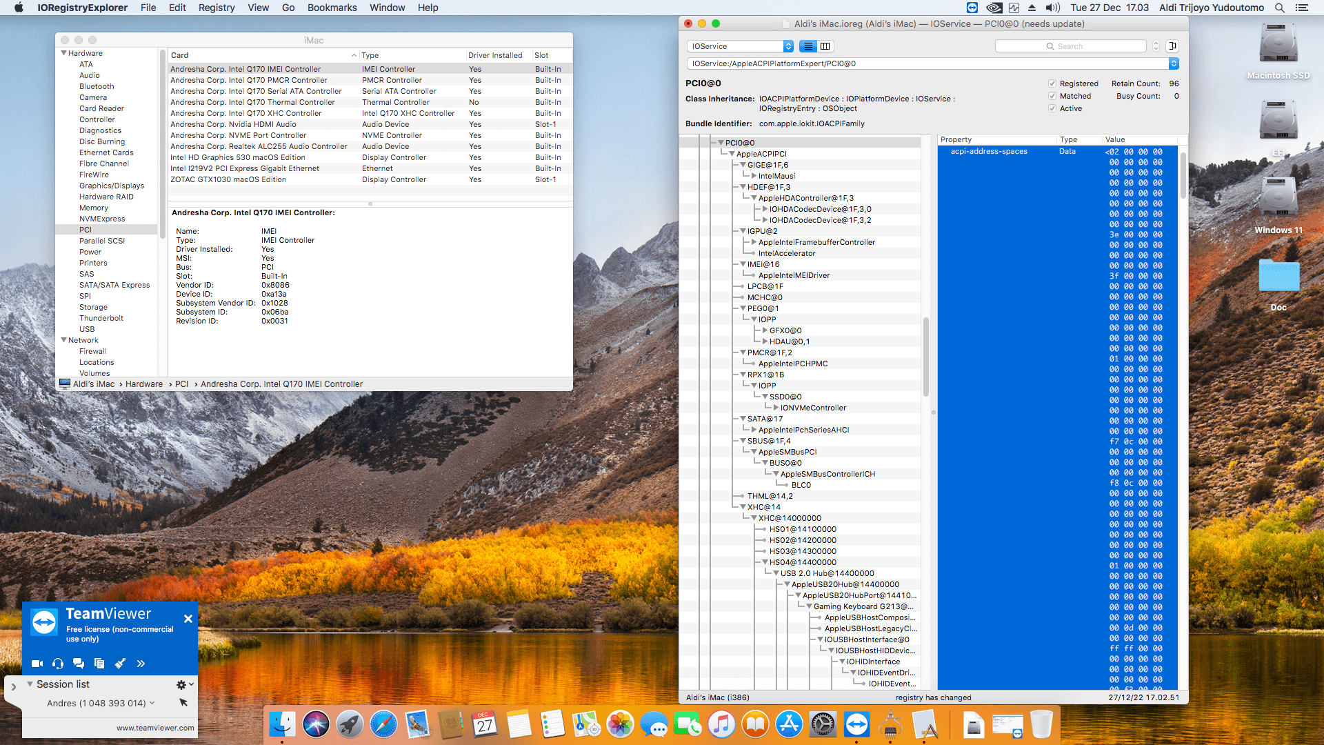The width and height of the screenshot is (1324, 745).
Task: Close the TeamViewer session panel
Action: click(x=188, y=619)
